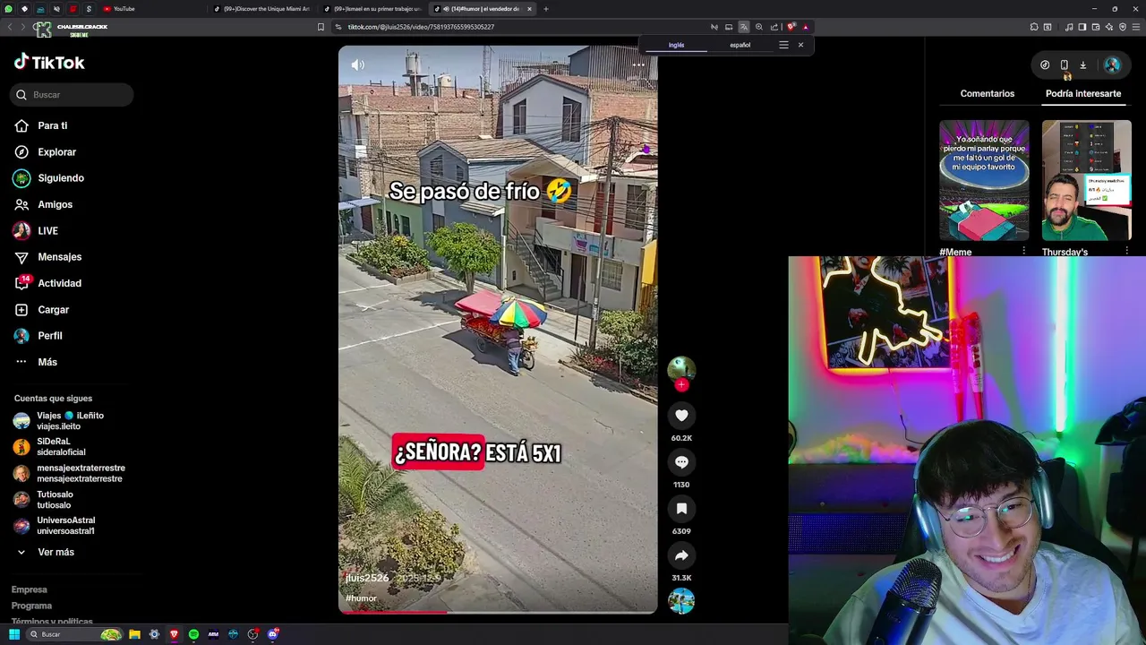Save video with bookmark icon
The height and width of the screenshot is (645, 1146).
(x=681, y=509)
